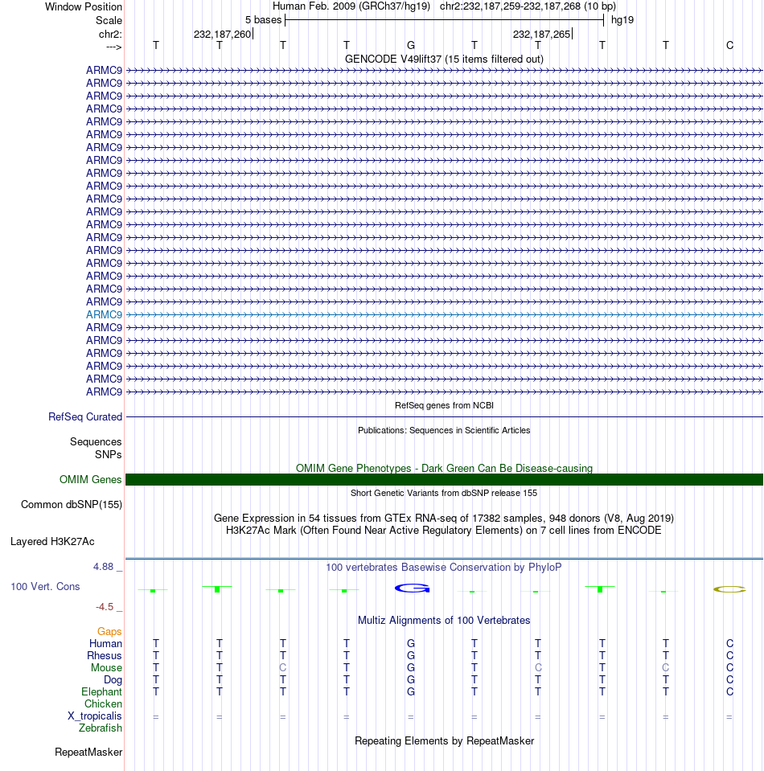Open the H3K27Ac Mark track title
Screen dimensions: 764x771
pyautogui.click(x=444, y=530)
